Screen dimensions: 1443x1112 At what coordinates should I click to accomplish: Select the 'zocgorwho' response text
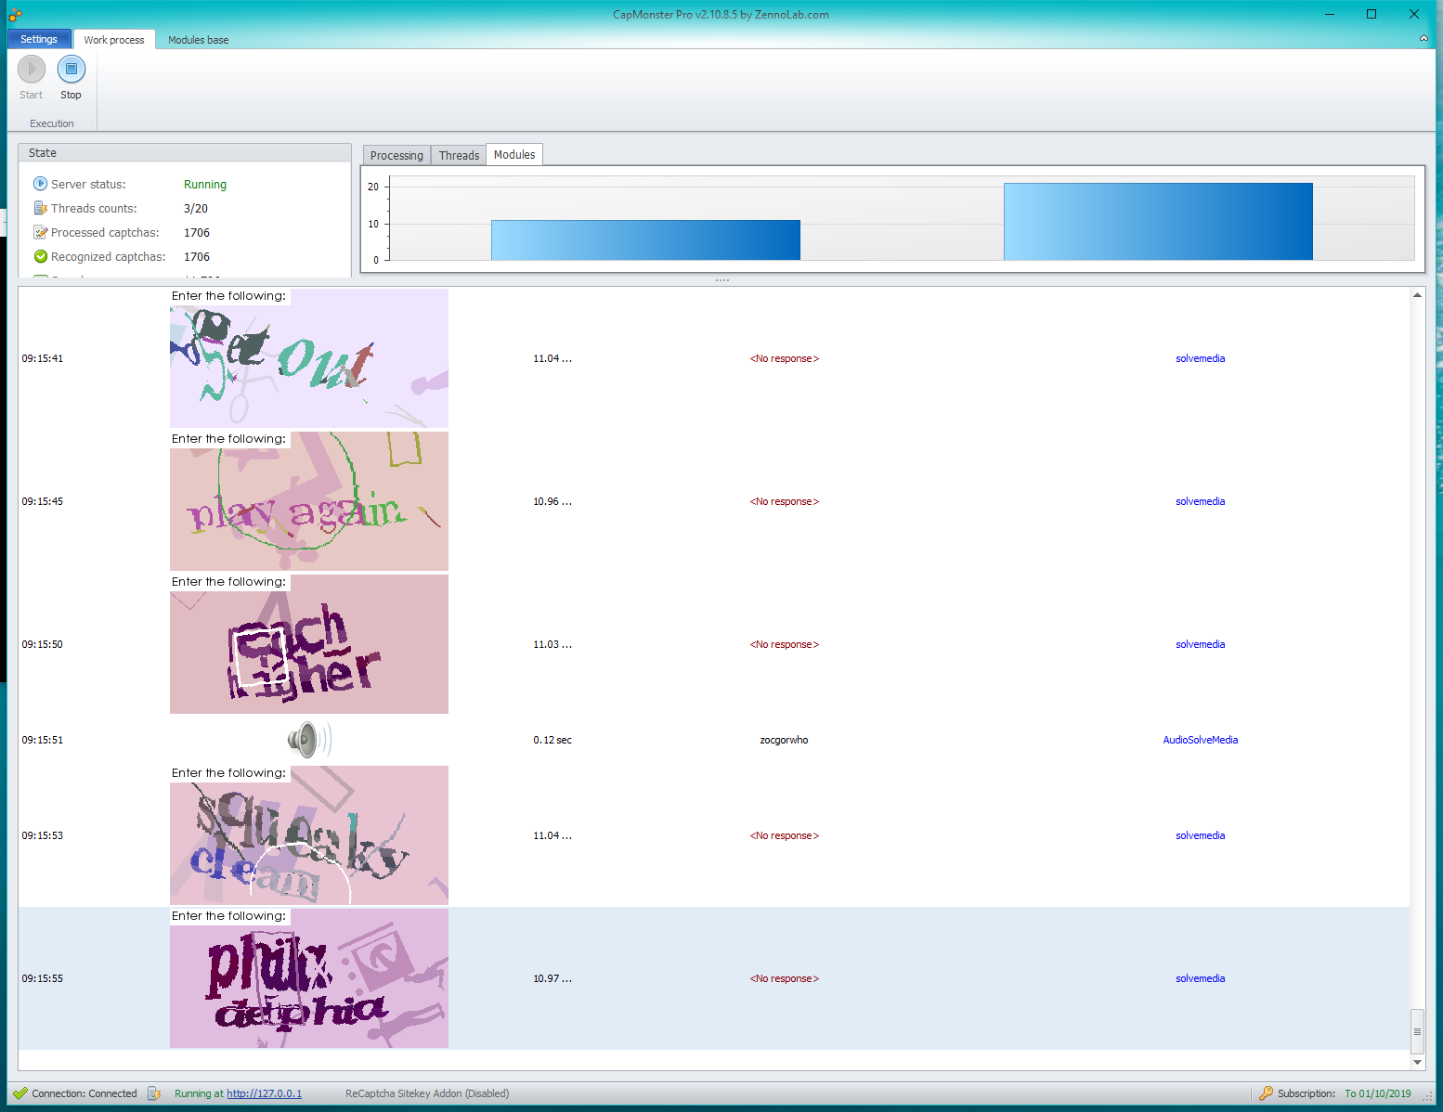tap(784, 740)
